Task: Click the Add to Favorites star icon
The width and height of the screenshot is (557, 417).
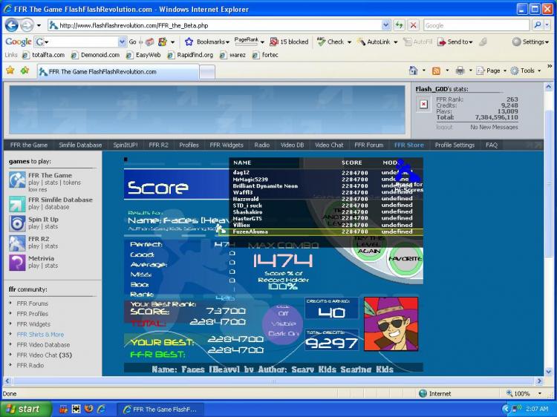Action: 25,70
